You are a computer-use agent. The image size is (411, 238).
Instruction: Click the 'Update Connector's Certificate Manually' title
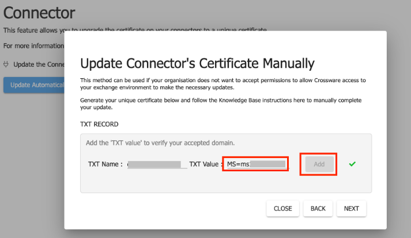(x=197, y=63)
